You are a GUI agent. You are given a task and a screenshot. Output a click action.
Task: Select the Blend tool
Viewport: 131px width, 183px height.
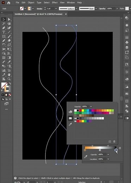pyautogui.click(x=4, y=66)
